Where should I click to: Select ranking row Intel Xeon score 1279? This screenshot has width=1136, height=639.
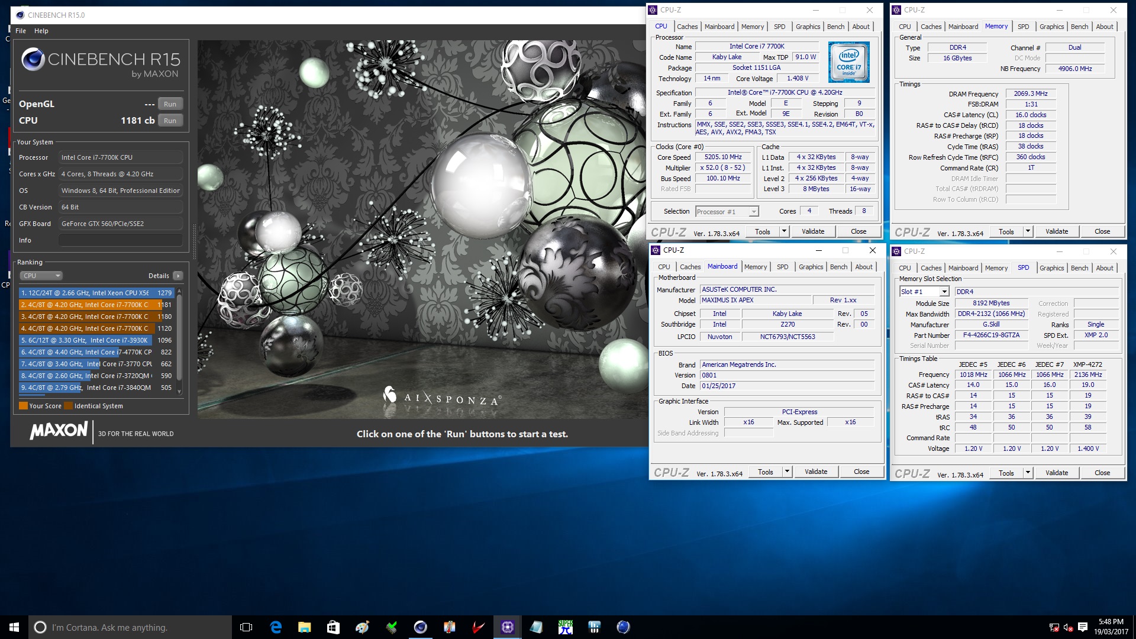[x=96, y=293]
